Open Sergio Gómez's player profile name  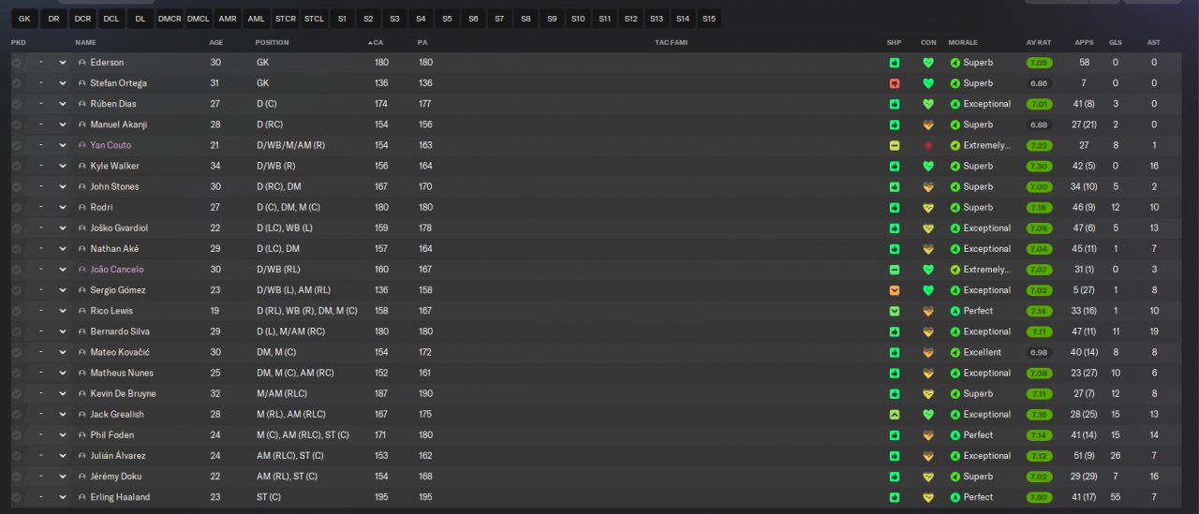(118, 290)
